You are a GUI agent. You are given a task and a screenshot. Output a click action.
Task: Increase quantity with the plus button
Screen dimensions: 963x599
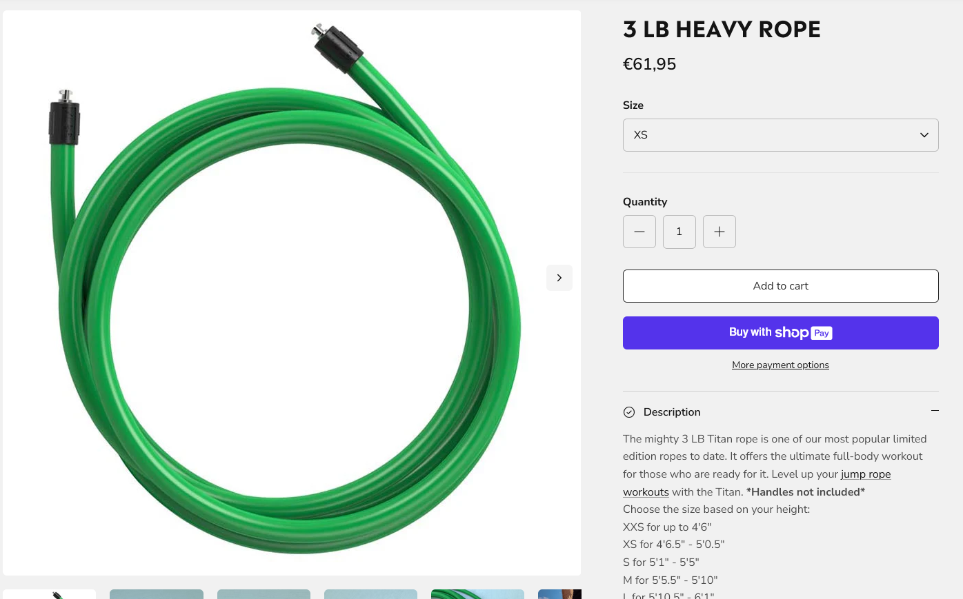pos(719,232)
